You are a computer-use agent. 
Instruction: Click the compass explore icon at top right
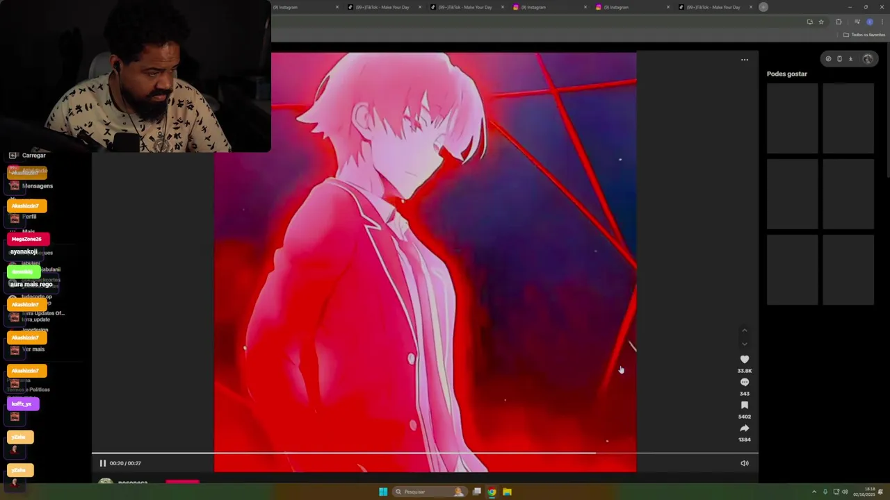pos(828,59)
